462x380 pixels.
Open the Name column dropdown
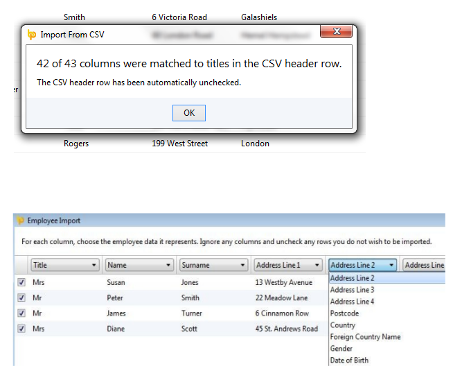coord(139,265)
